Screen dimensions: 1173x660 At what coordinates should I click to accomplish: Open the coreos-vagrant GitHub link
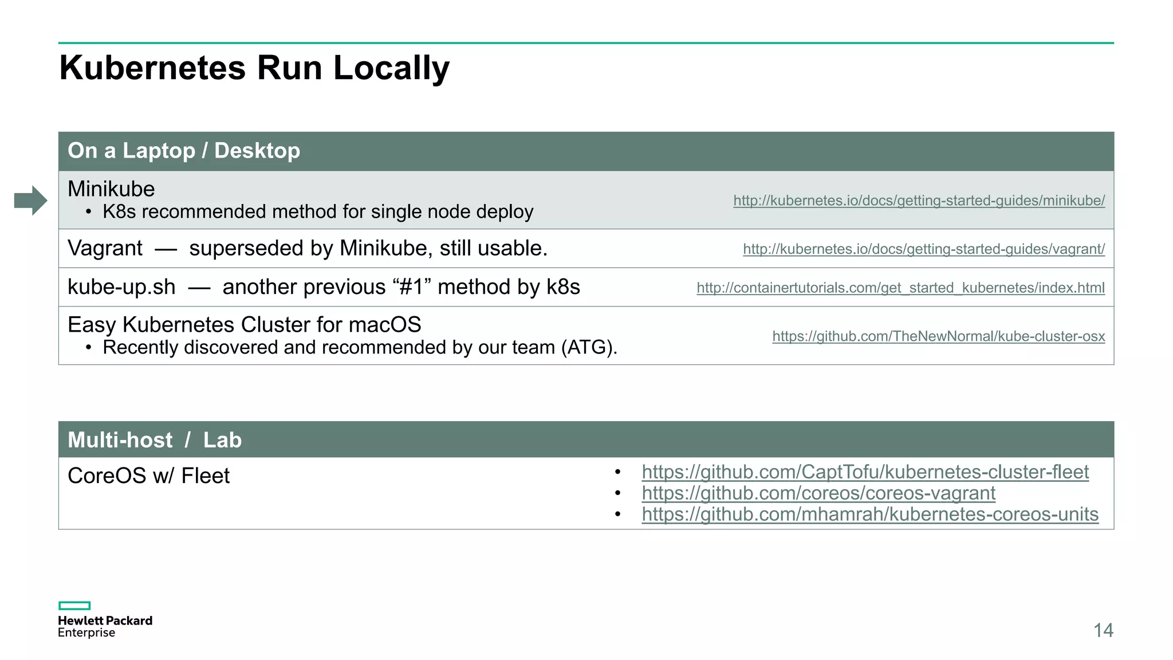pyautogui.click(x=818, y=493)
